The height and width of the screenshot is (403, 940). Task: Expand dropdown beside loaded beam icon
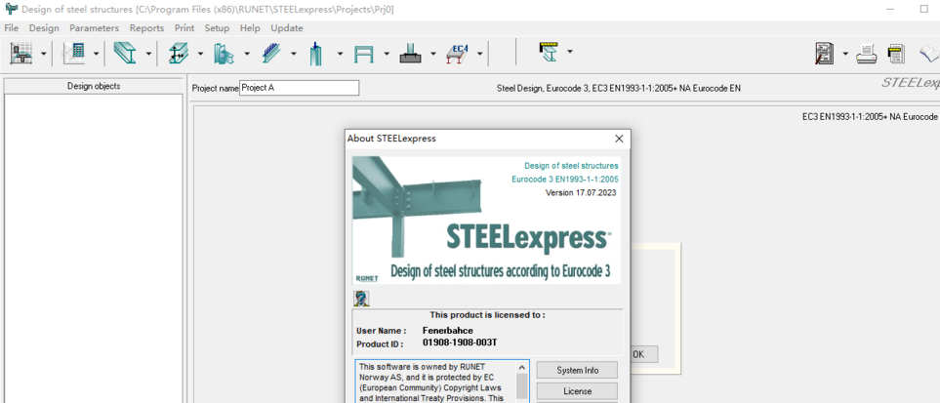point(294,54)
